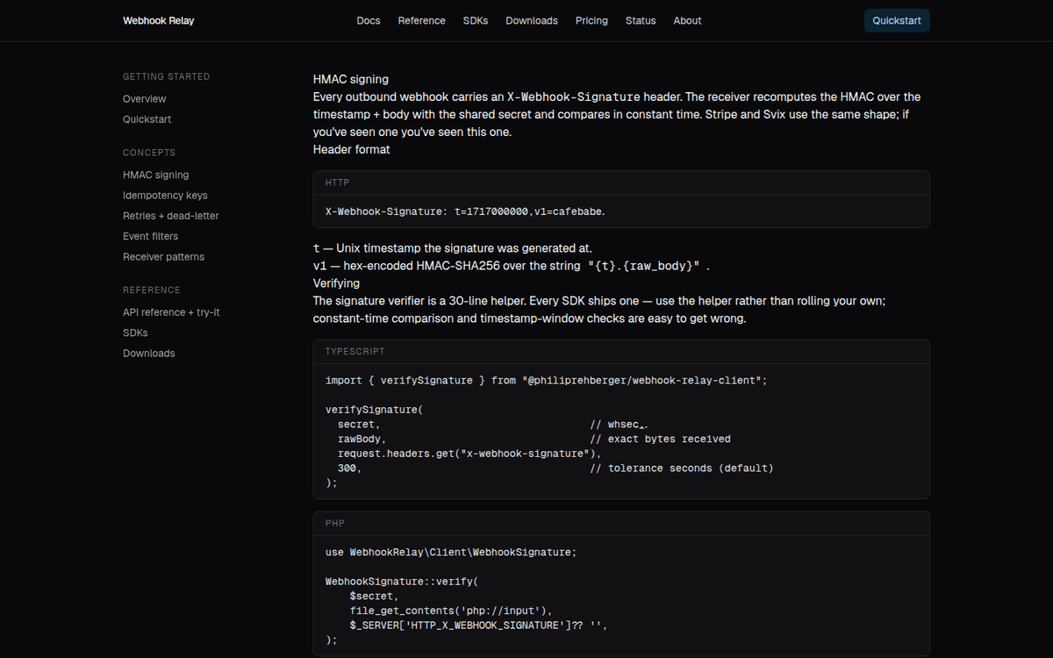This screenshot has width=1053, height=658.
Task: Click the HTTP code block label
Action: [337, 182]
